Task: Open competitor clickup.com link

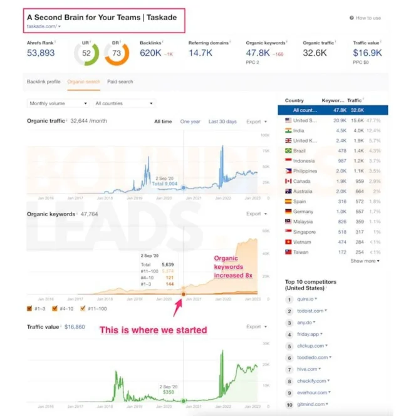Action: click(x=310, y=346)
